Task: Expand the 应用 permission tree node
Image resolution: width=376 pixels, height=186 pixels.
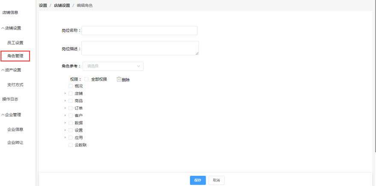Action: pyautogui.click(x=66, y=138)
